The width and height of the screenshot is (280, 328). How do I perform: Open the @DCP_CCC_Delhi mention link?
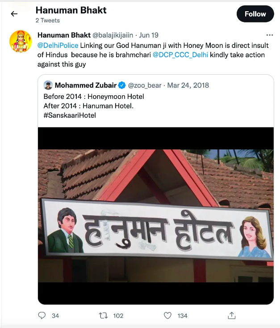(180, 55)
